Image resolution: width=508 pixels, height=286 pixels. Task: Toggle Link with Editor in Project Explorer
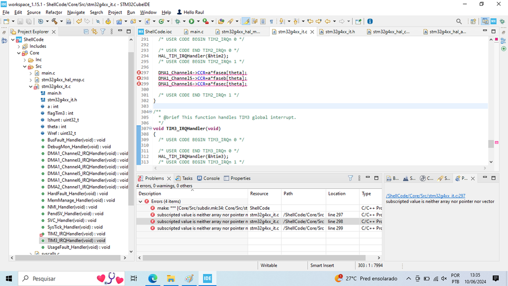click(94, 32)
